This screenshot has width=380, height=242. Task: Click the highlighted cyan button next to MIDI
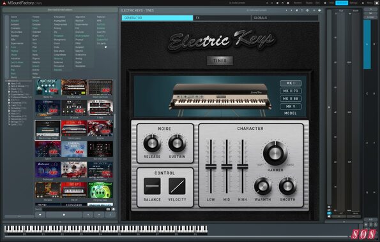pyautogui.click(x=342, y=3)
